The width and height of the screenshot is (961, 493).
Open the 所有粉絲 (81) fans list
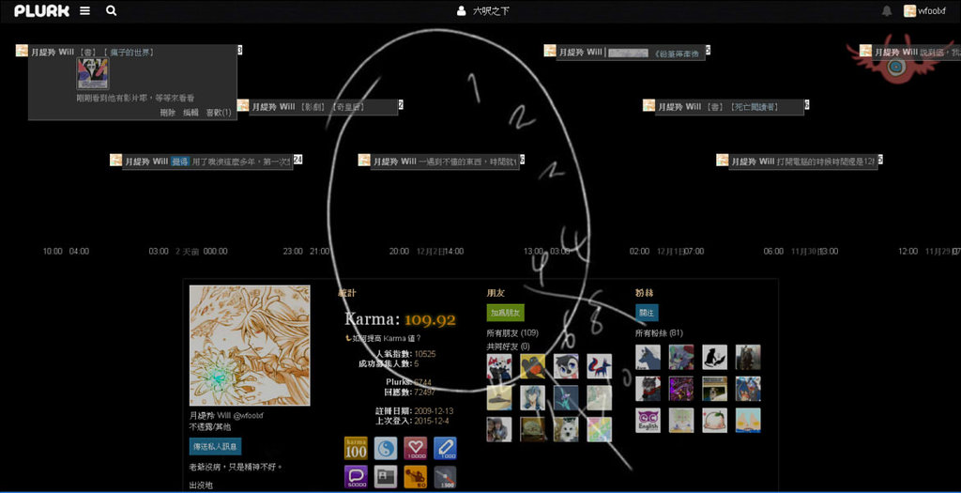[659, 333]
